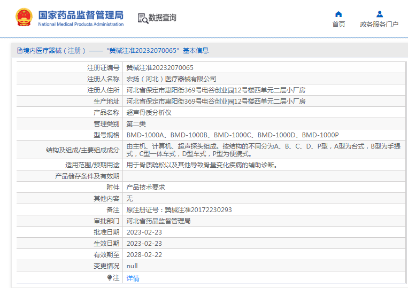
Task: Click the 产品名称 row label
Action: pos(106,113)
